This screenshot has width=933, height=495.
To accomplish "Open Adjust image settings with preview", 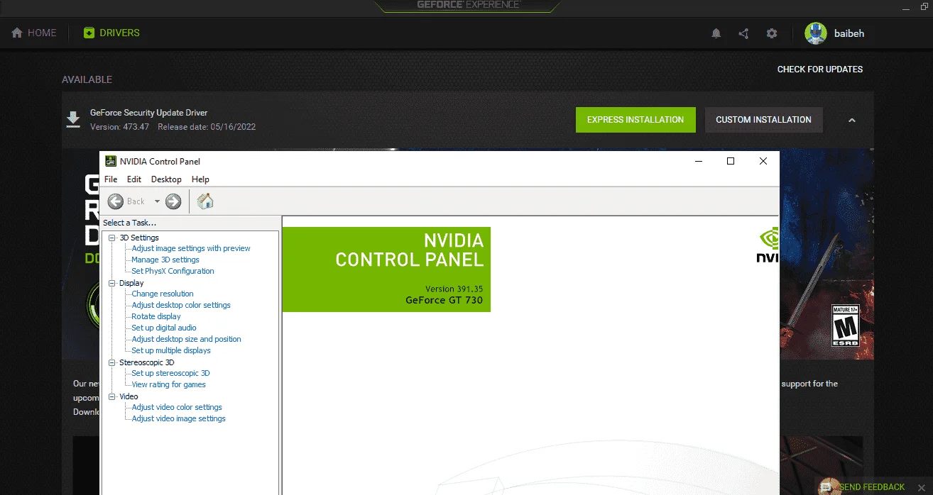I will pyautogui.click(x=191, y=248).
